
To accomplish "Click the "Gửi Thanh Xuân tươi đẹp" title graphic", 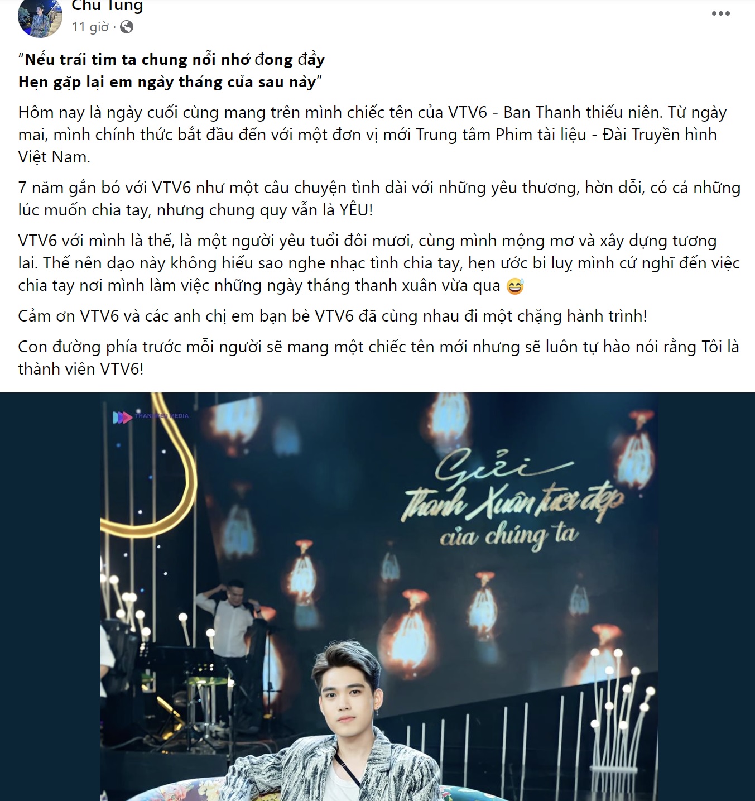I will pyautogui.click(x=512, y=498).
